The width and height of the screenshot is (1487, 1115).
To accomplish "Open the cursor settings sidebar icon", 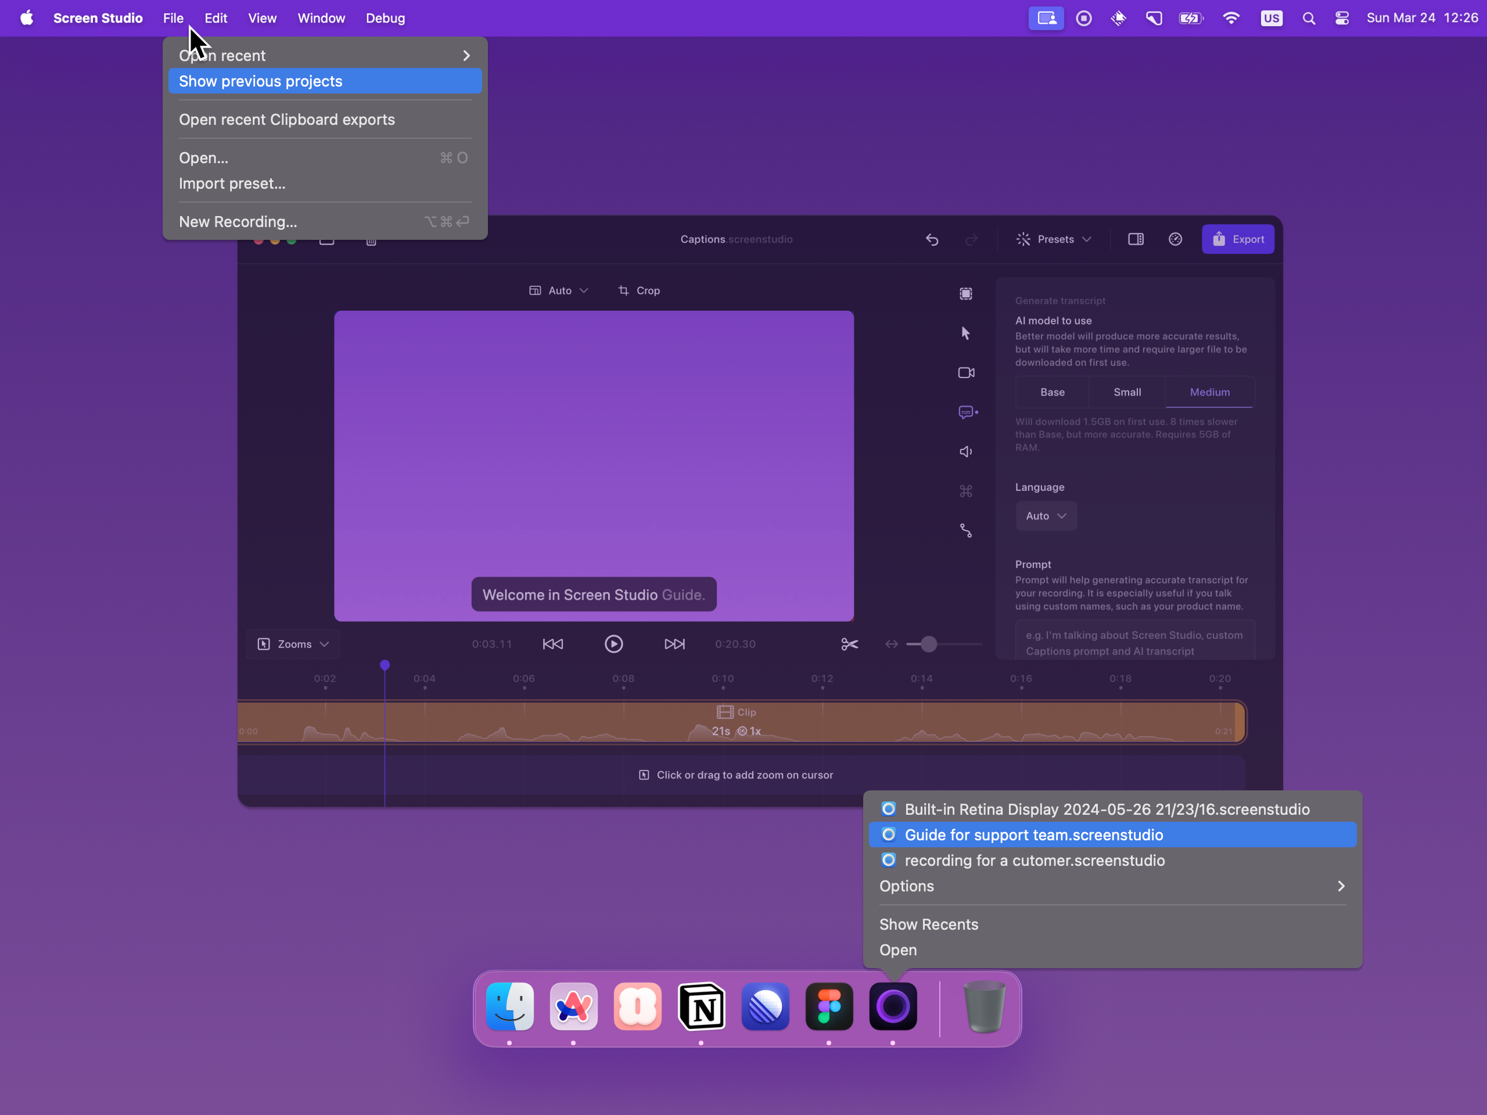I will tap(965, 333).
